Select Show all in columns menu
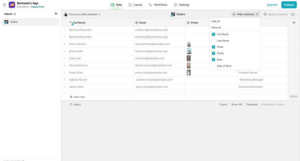The height and width of the screenshot is (161, 300). [216, 28]
